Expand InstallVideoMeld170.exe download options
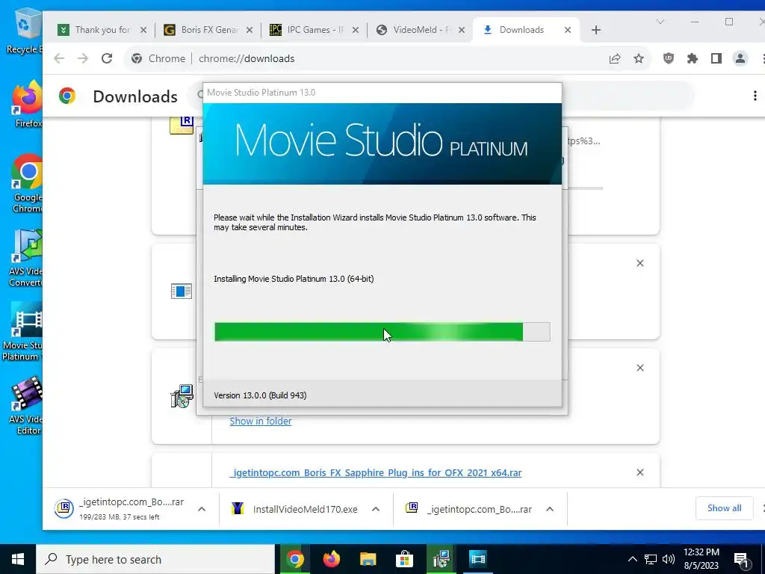The image size is (765, 574). point(376,509)
